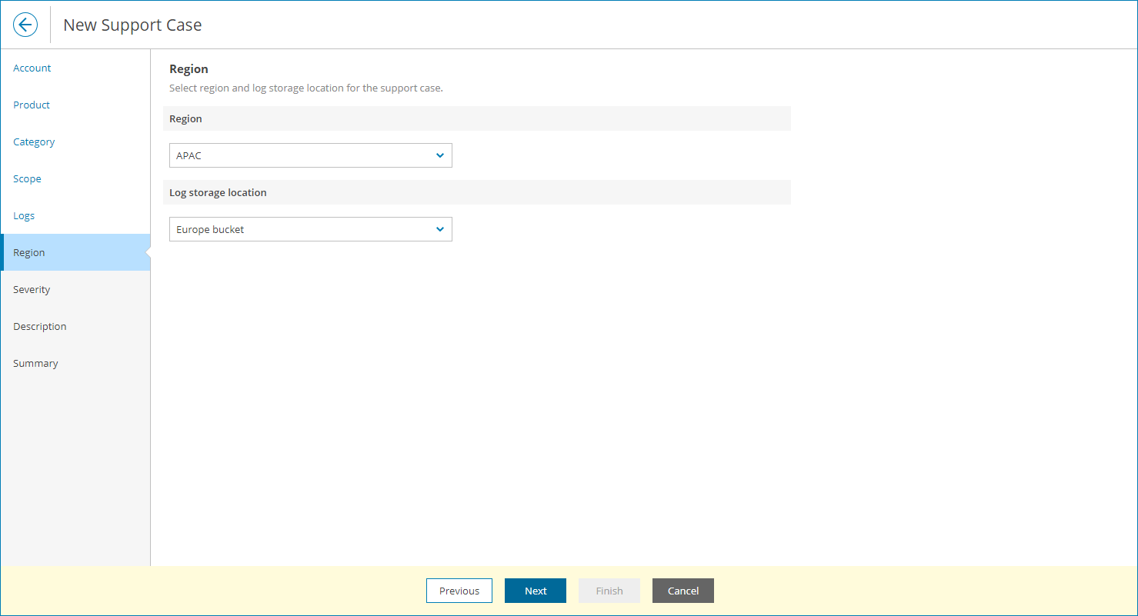Click the Description step in sidebar
1138x616 pixels.
tap(40, 326)
